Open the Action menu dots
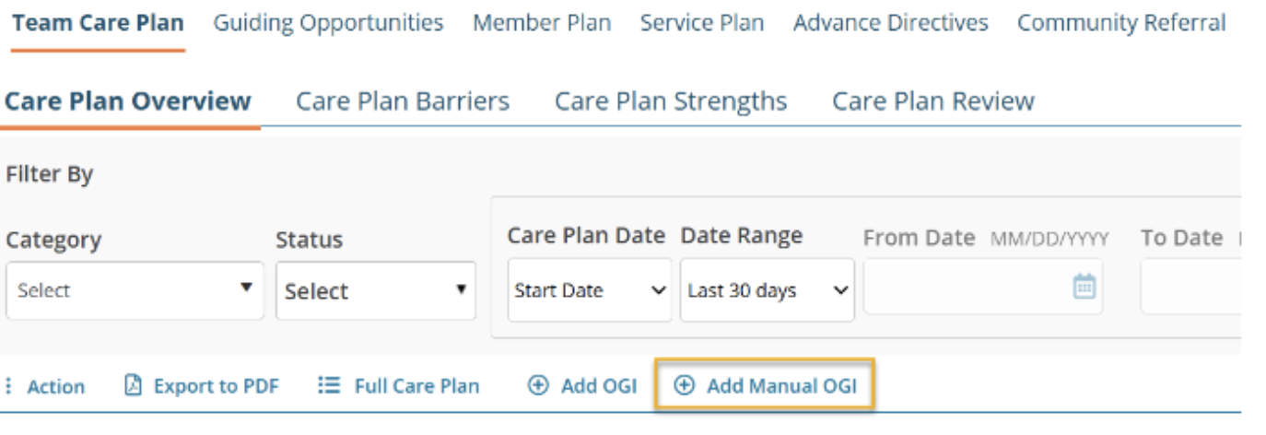The image size is (1266, 435). point(9,387)
